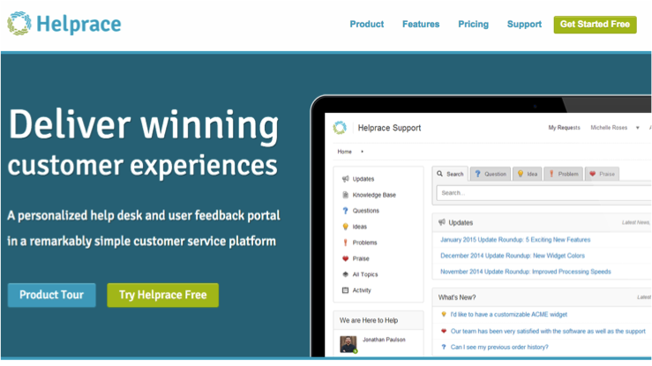Screen dimensions: 652x366
Task: Click the Questions question-mark icon in sidebar
Action: [x=345, y=211]
